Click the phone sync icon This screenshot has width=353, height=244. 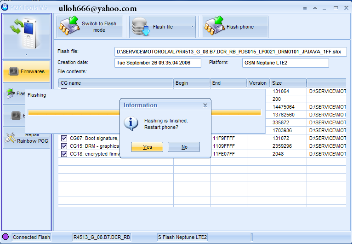coord(25,34)
